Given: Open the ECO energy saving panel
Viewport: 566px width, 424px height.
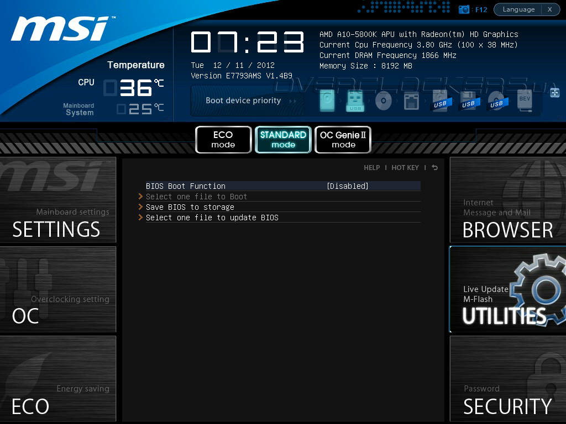Looking at the screenshot, I should [x=57, y=379].
